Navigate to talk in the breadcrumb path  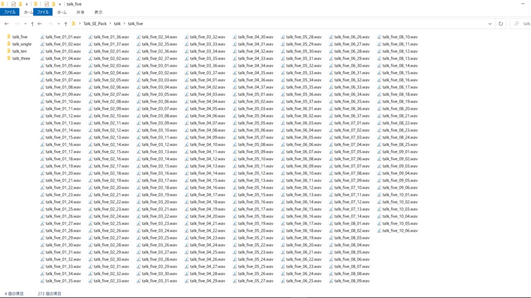click(117, 24)
